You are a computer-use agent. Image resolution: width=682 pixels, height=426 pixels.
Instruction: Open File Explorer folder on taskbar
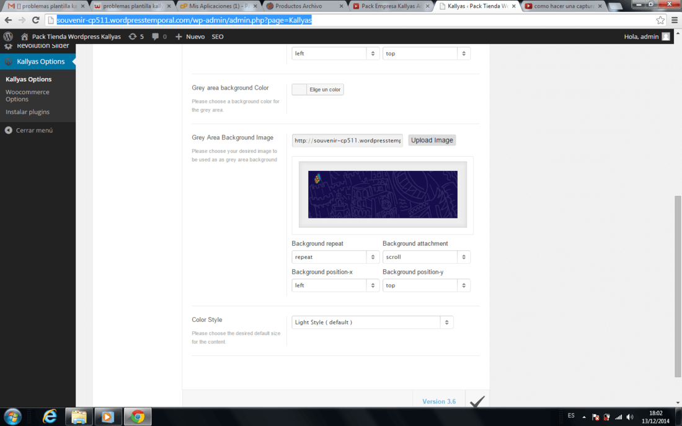click(x=79, y=417)
